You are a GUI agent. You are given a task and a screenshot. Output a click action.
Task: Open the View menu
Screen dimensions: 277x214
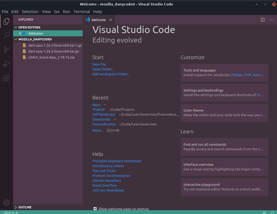[x=46, y=12]
